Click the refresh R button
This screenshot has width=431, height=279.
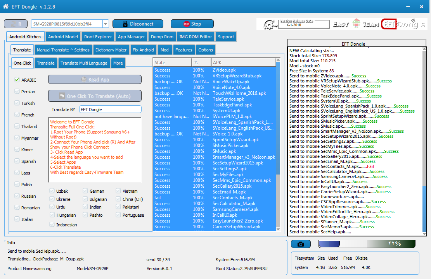coord(16,24)
